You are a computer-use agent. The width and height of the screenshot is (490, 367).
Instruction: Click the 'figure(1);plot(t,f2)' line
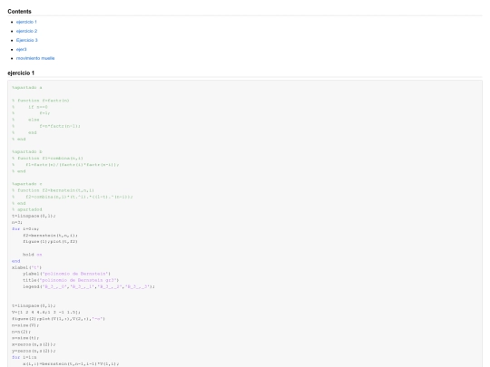[x=50, y=242]
